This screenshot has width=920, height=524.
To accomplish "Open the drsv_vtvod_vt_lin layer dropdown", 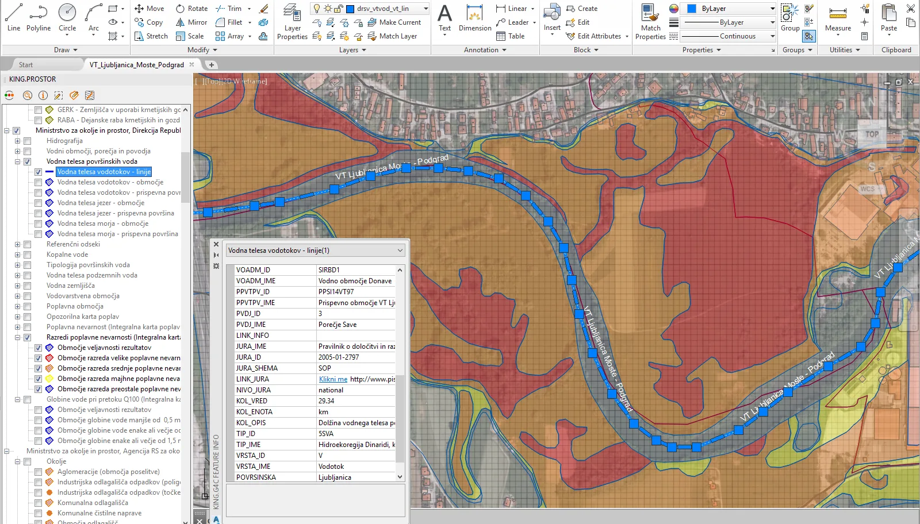I will click(425, 9).
